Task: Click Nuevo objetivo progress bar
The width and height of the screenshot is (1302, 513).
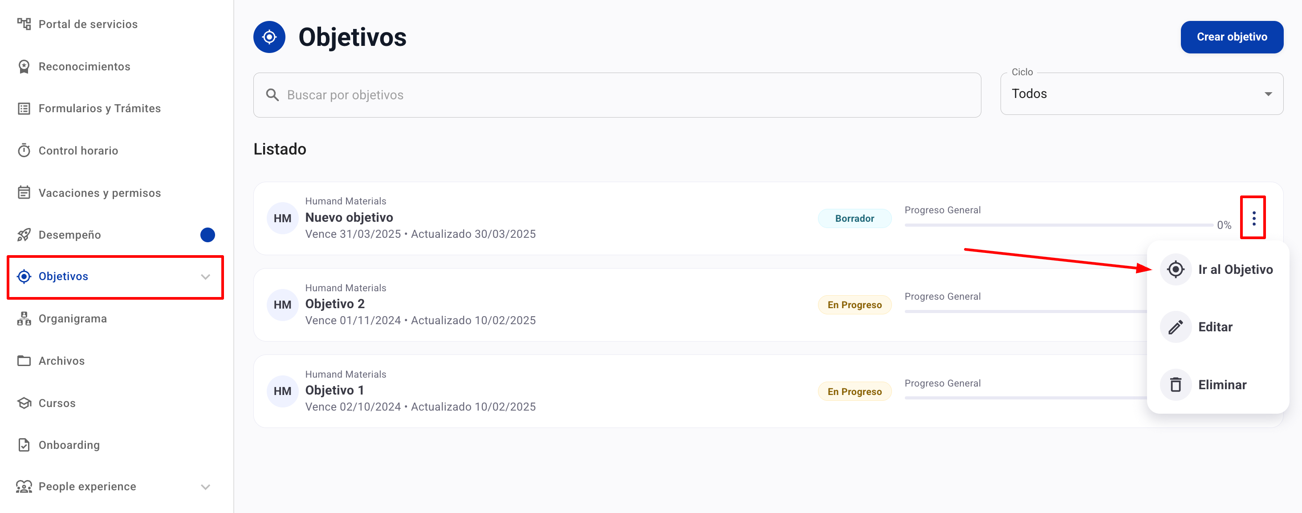Action: 1058,225
